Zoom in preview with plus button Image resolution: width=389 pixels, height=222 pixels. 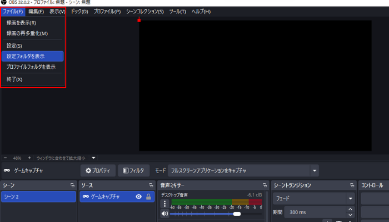29,158
